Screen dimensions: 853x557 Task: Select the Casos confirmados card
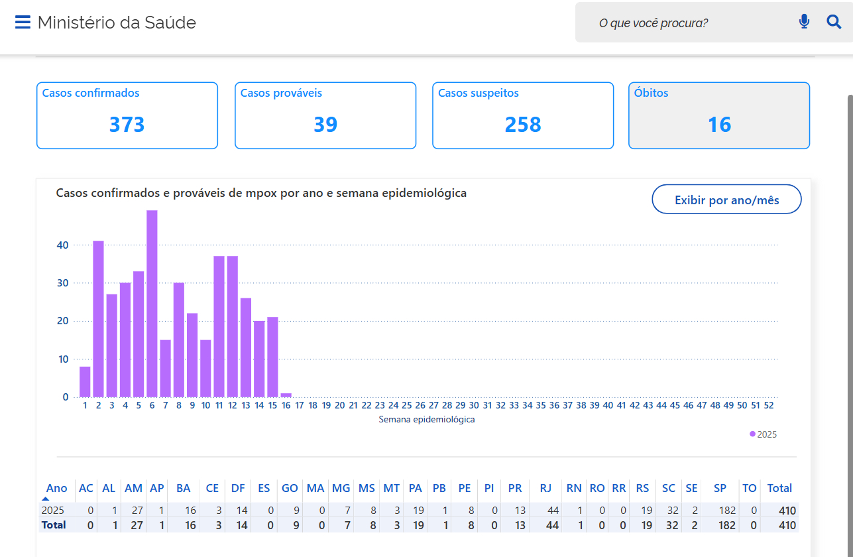coord(127,115)
